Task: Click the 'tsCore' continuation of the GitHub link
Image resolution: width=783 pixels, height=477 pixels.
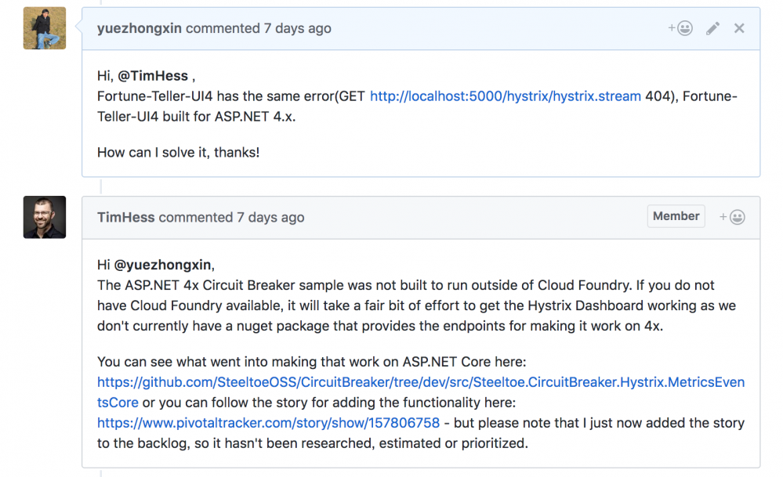Action: coord(118,403)
